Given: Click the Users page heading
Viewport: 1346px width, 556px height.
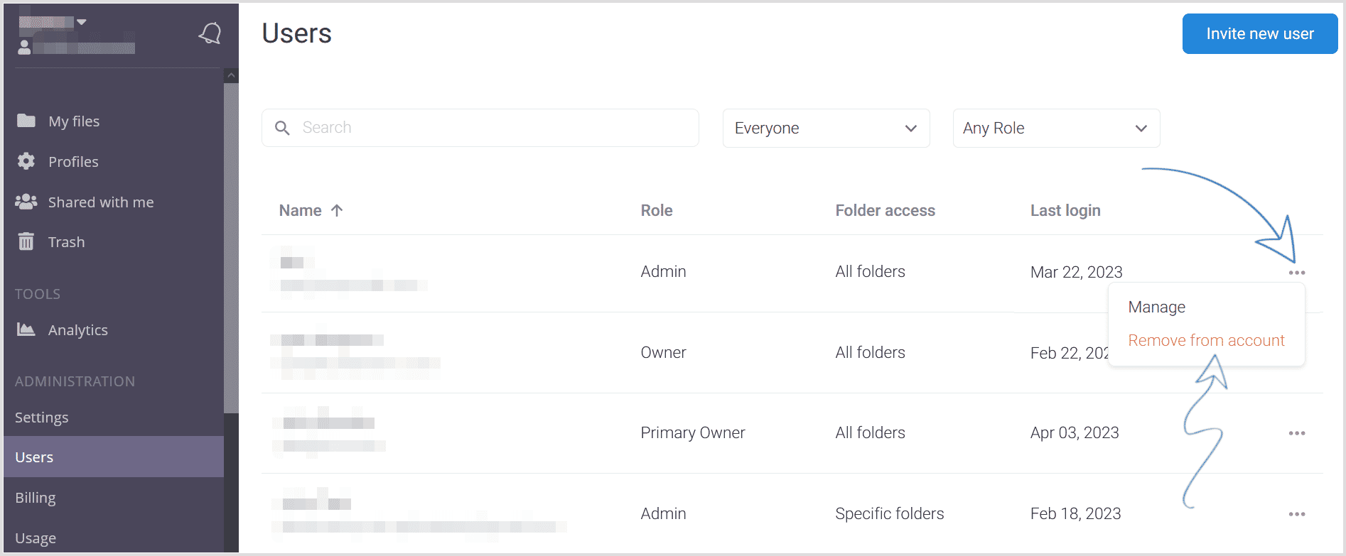Looking at the screenshot, I should point(296,33).
